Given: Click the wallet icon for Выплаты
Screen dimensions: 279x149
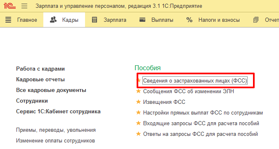Looking at the screenshot, I should [142, 20].
